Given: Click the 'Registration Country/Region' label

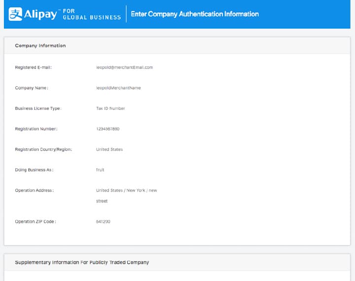Looking at the screenshot, I should click(x=43, y=149).
